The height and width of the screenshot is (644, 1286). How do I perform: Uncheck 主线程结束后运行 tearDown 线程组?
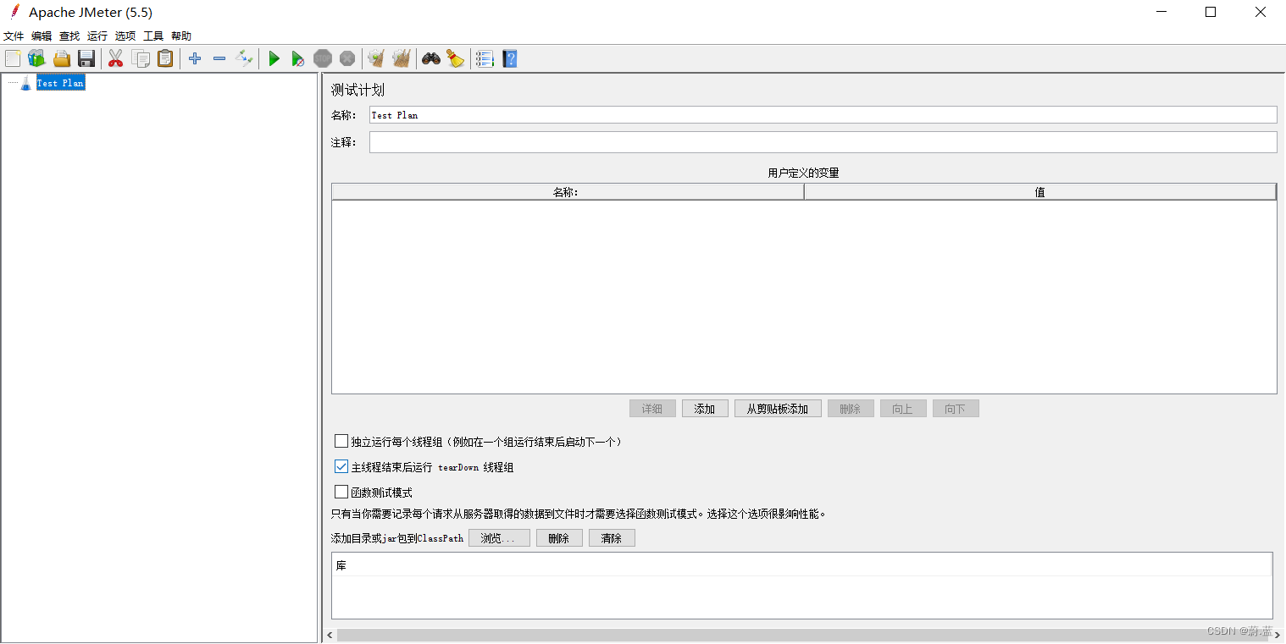click(341, 466)
